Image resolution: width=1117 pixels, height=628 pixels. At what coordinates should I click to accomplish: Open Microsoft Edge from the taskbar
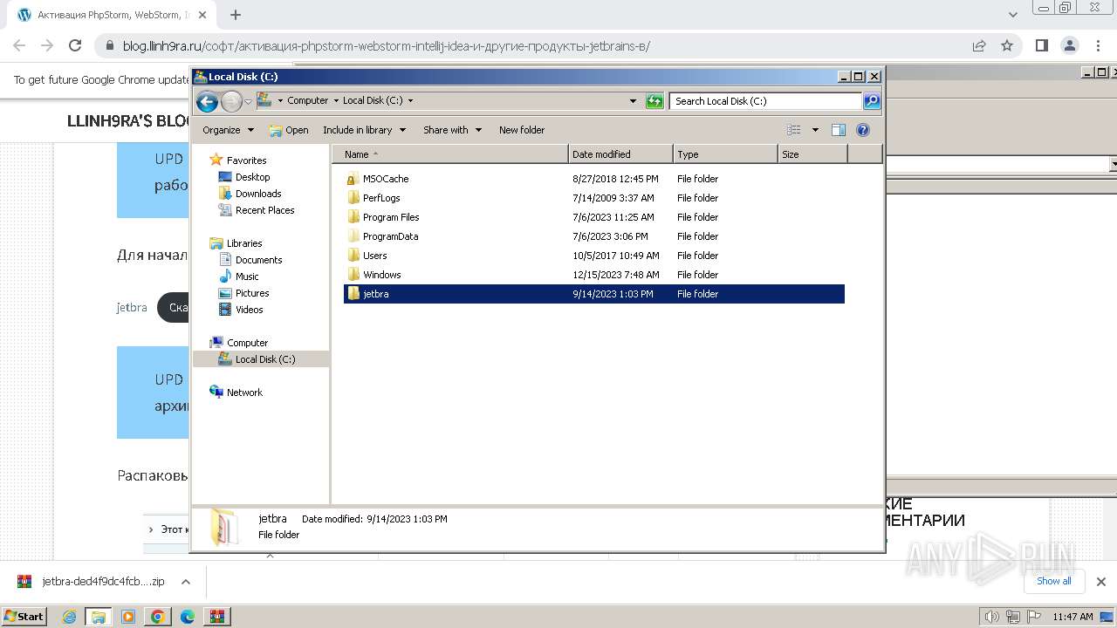pyautogui.click(x=188, y=617)
